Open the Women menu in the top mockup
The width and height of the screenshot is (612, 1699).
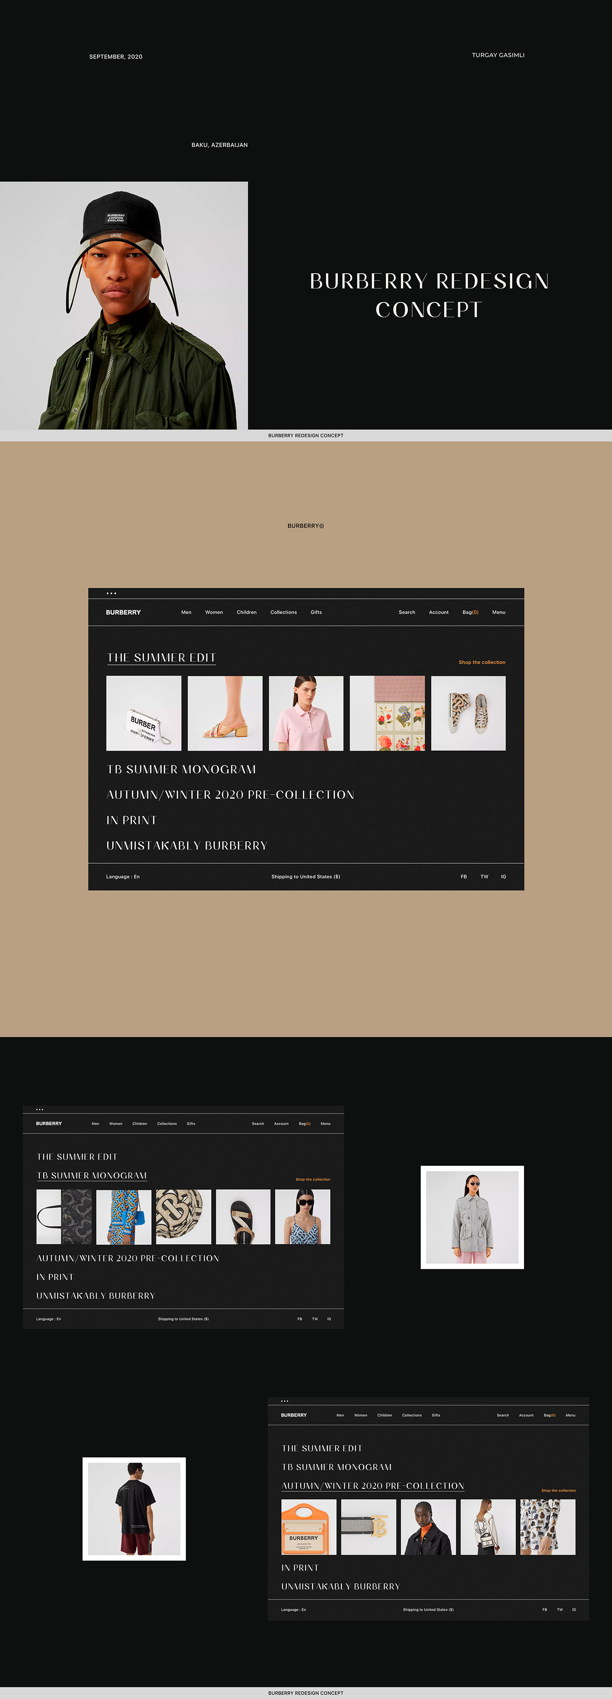214,612
